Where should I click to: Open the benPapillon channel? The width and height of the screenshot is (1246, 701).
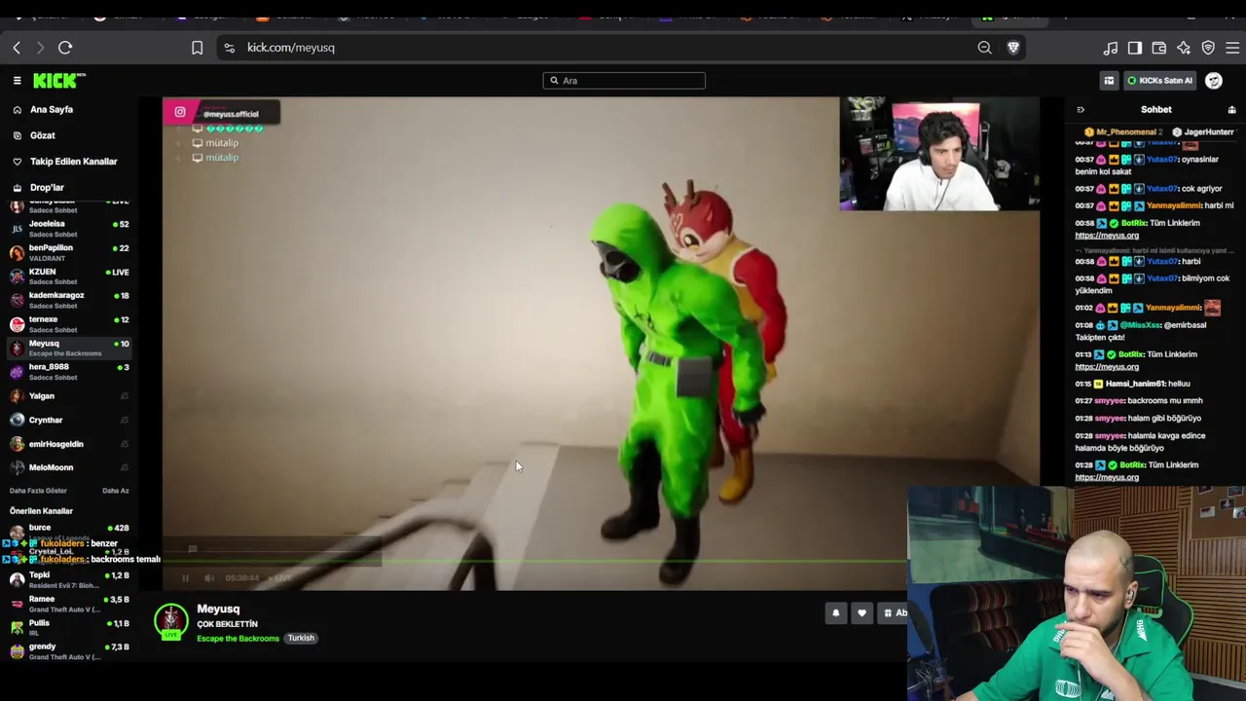tap(68, 253)
